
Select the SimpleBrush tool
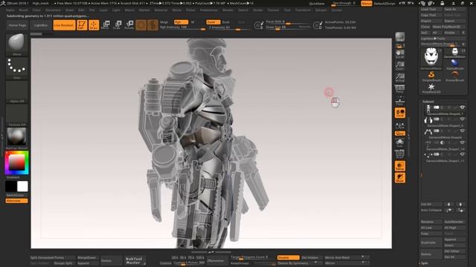tap(431, 76)
